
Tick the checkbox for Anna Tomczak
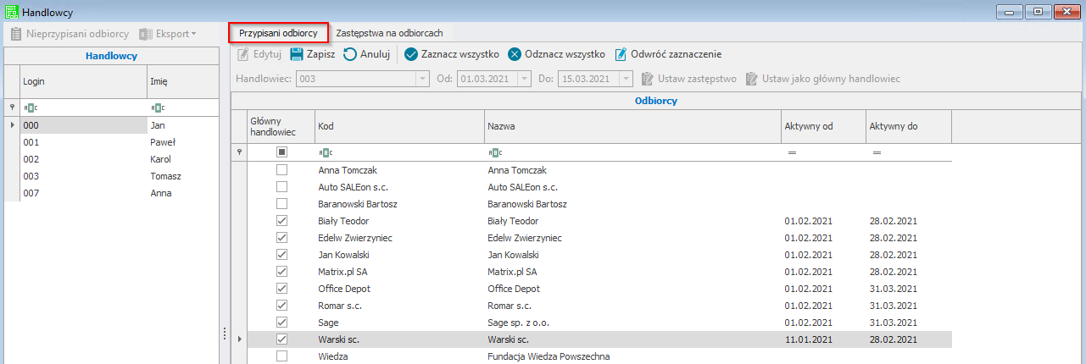281,170
